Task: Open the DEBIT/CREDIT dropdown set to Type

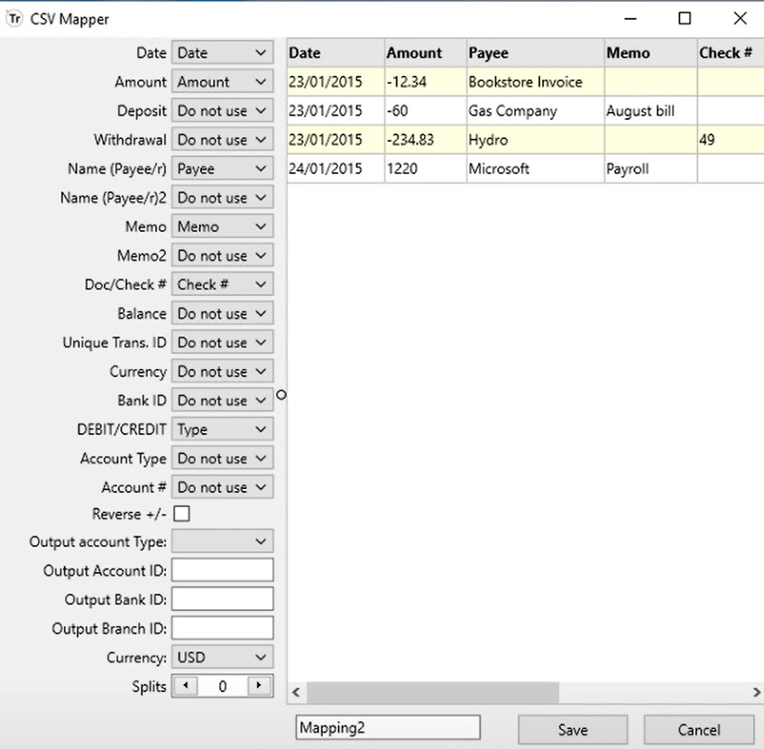Action: click(222, 430)
